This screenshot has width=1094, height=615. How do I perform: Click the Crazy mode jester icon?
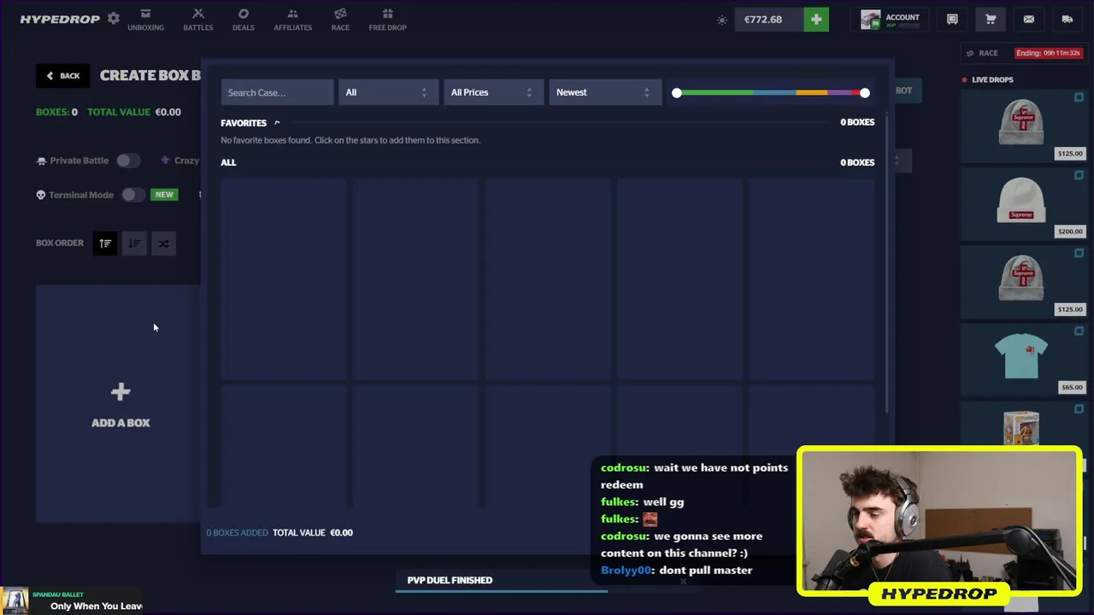click(166, 161)
